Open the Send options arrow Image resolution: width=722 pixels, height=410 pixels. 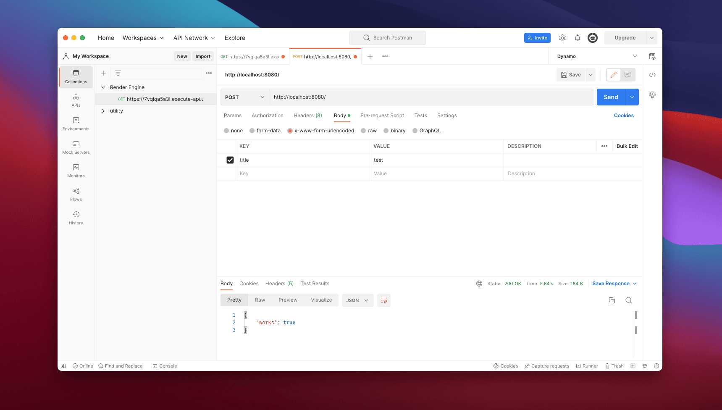[632, 97]
